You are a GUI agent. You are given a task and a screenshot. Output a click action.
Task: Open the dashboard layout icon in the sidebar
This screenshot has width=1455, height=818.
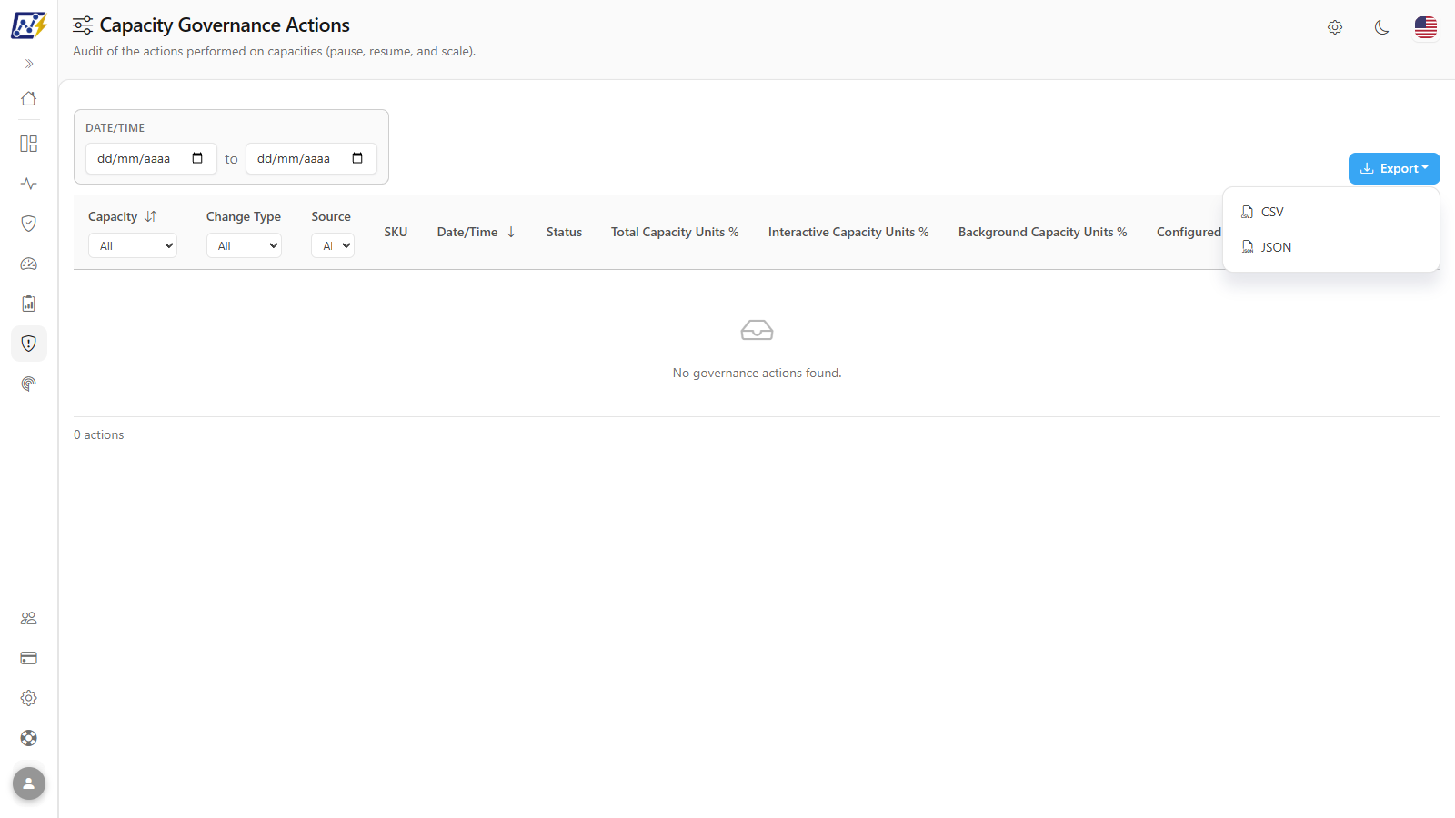coord(29,144)
